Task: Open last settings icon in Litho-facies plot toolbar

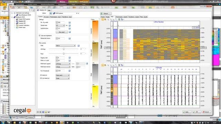Action: [x=122, y=19]
